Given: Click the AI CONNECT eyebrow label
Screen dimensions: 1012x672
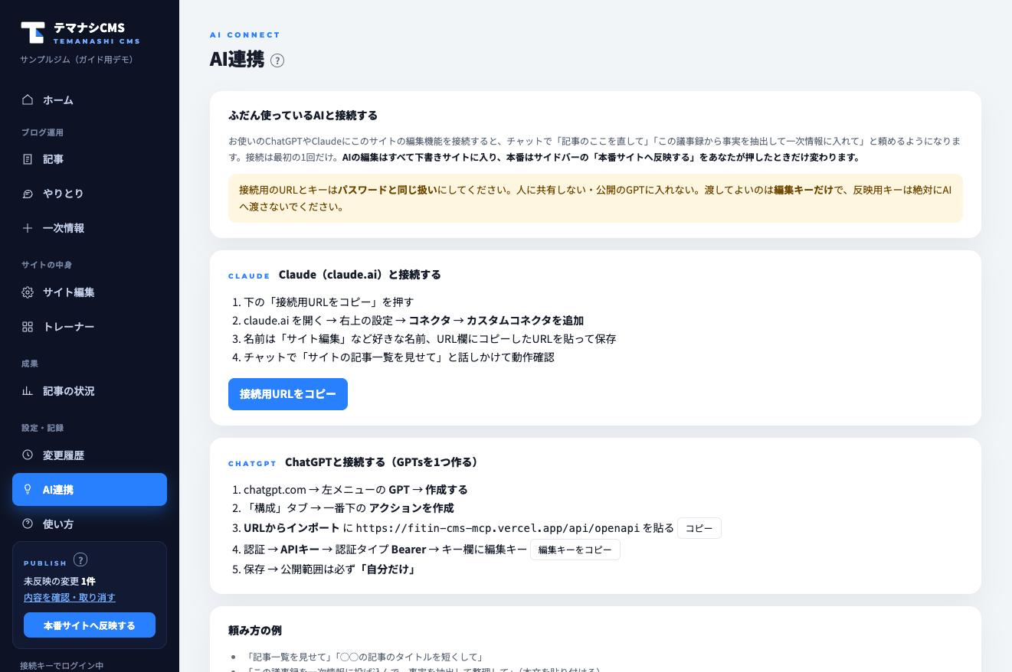Looking at the screenshot, I should (245, 34).
